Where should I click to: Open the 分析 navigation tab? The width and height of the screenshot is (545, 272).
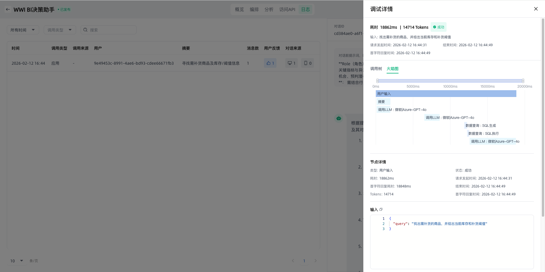[x=269, y=9]
